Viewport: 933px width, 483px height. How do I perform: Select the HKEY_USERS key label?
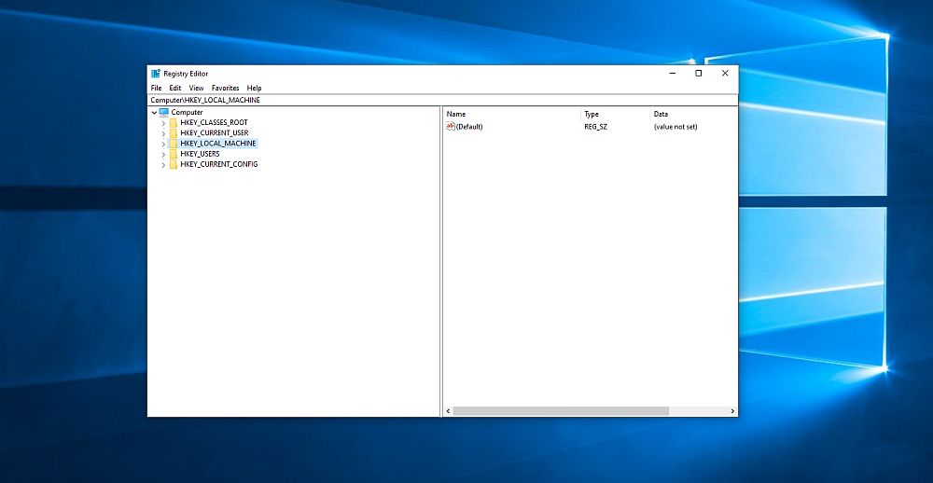coord(200,154)
